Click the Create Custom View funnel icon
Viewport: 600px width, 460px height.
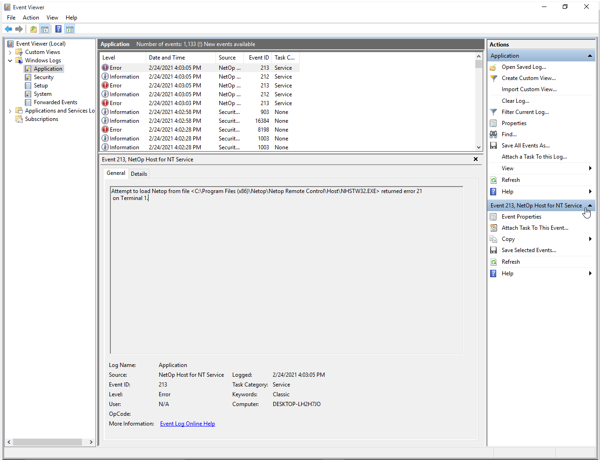pyautogui.click(x=493, y=78)
